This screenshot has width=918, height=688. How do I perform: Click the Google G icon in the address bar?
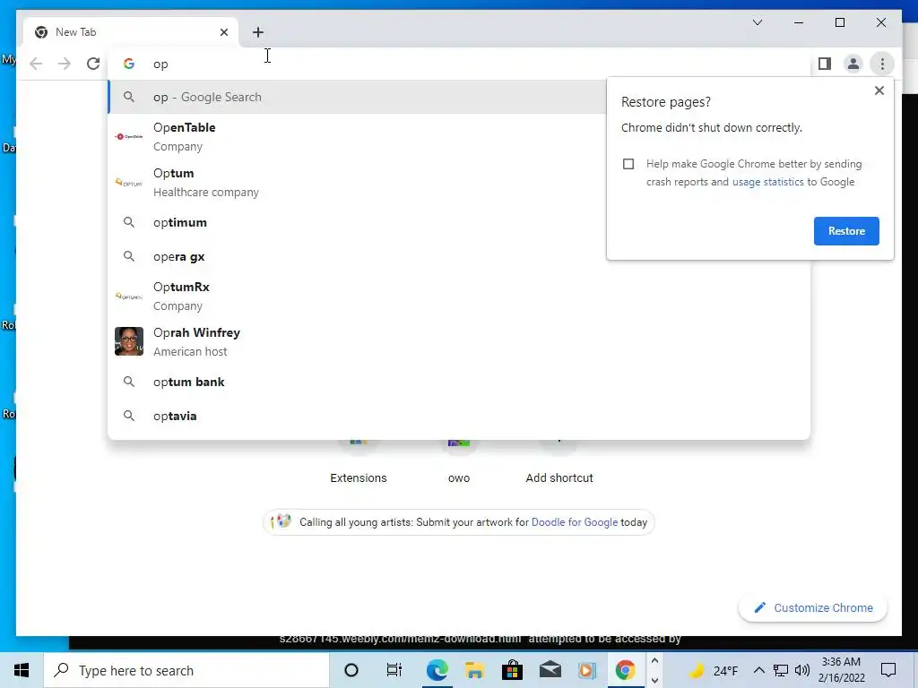click(x=129, y=64)
